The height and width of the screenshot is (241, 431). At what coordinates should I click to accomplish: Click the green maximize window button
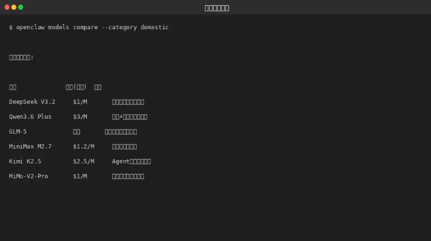pyautogui.click(x=21, y=7)
